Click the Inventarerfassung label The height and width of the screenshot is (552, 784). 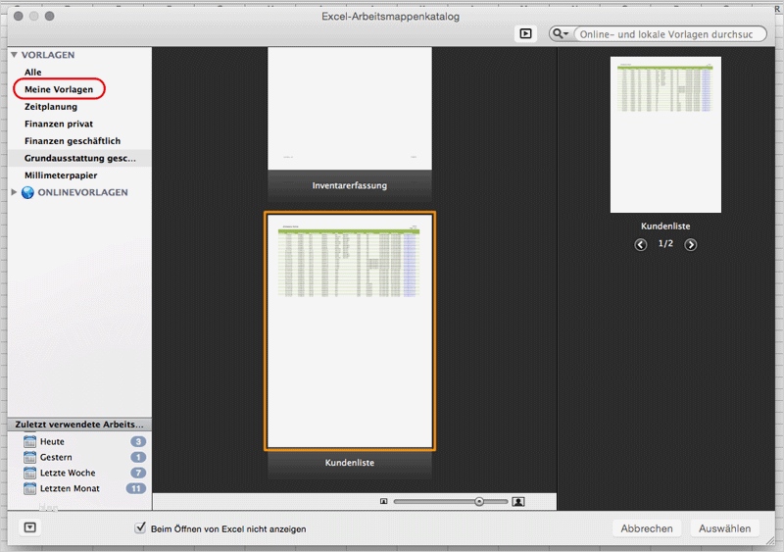tap(350, 185)
